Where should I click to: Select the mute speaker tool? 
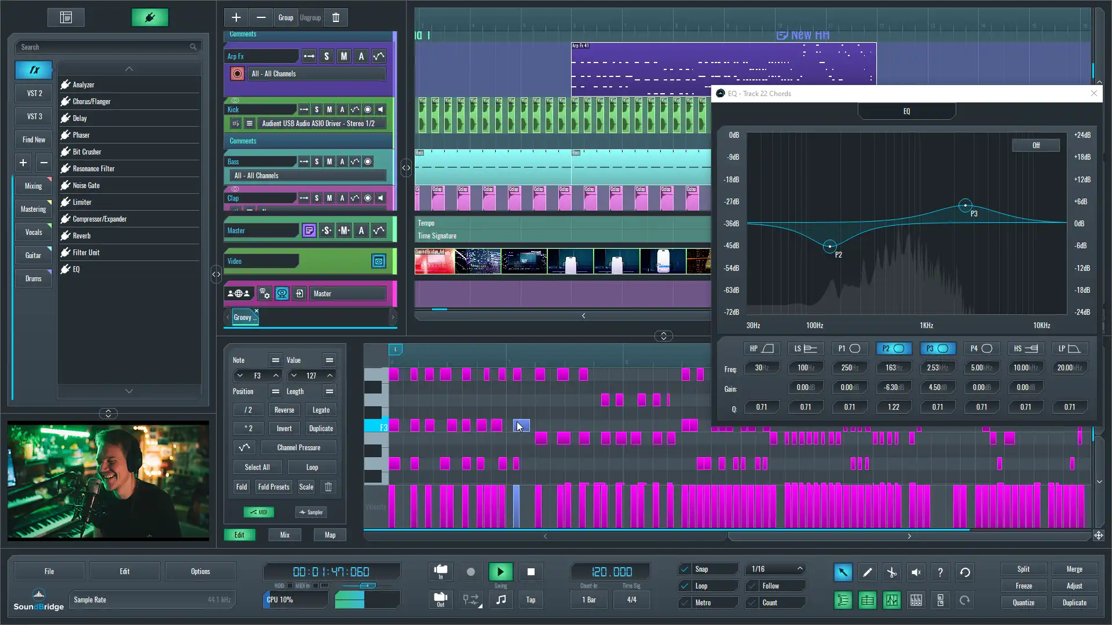[916, 572]
